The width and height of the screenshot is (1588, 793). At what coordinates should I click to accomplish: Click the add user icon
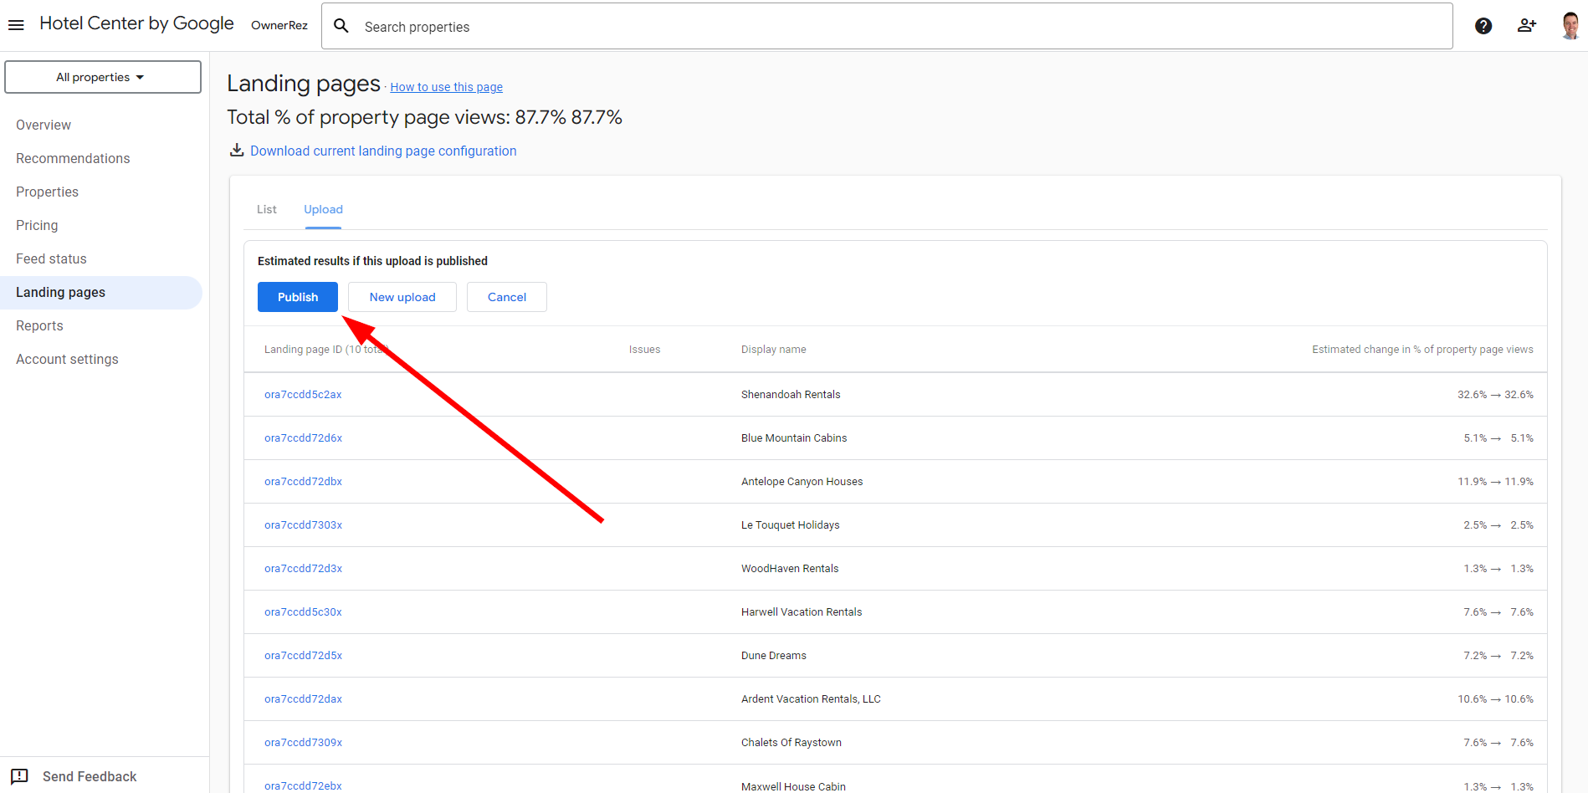point(1527,26)
